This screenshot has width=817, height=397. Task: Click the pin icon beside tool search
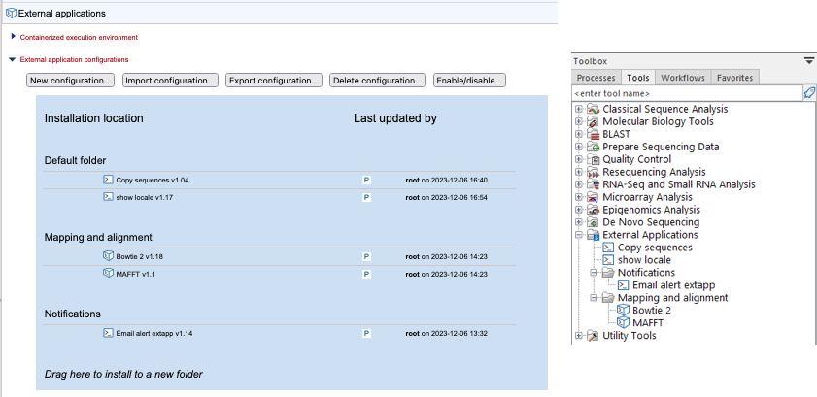point(809,93)
